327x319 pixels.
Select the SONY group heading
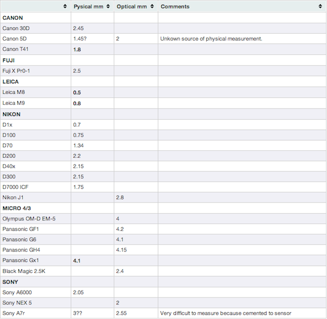(10, 282)
